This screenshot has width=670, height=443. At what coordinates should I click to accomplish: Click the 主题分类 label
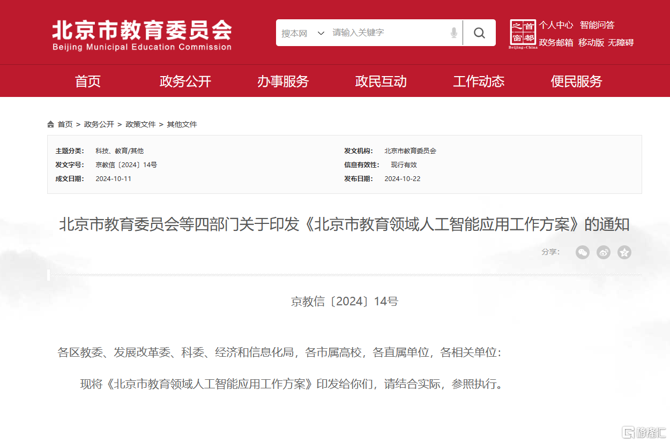70,151
